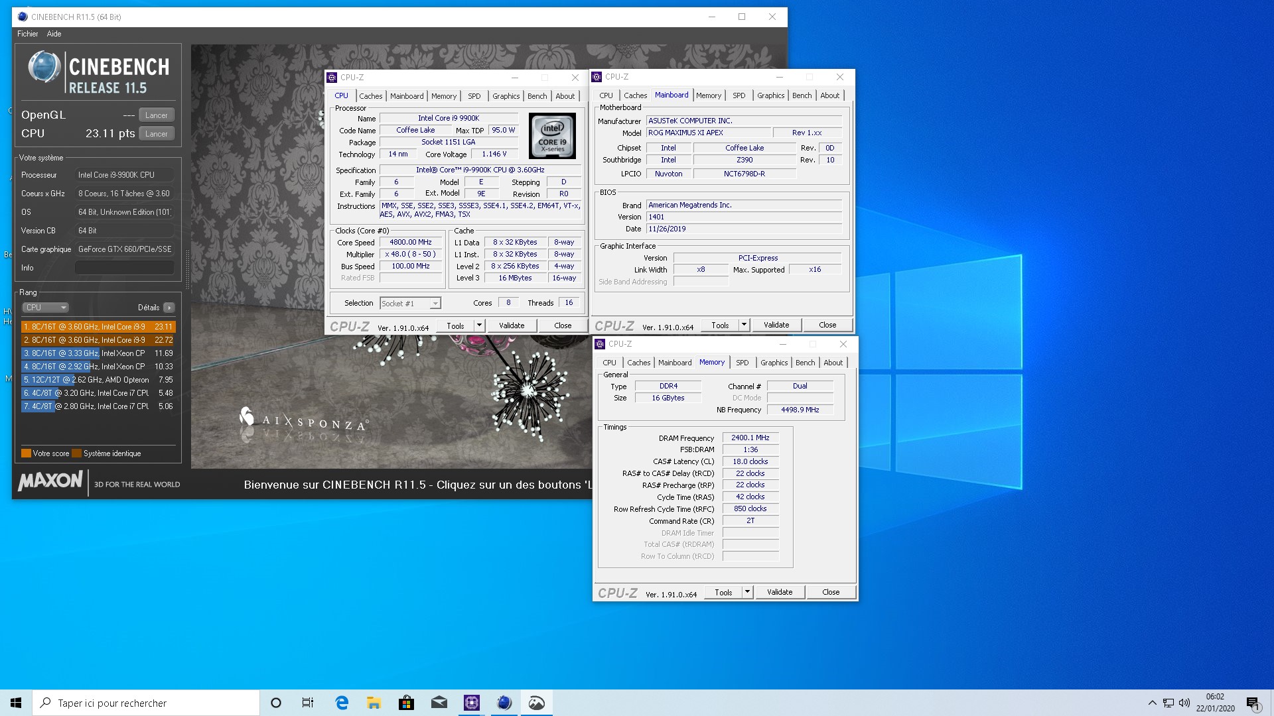The width and height of the screenshot is (1274, 716).
Task: Launch Microsoft Edge from taskbar
Action: pyautogui.click(x=342, y=703)
